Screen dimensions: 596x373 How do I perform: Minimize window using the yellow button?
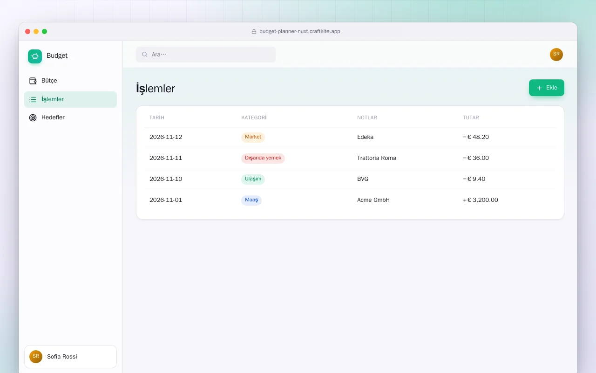pos(36,32)
